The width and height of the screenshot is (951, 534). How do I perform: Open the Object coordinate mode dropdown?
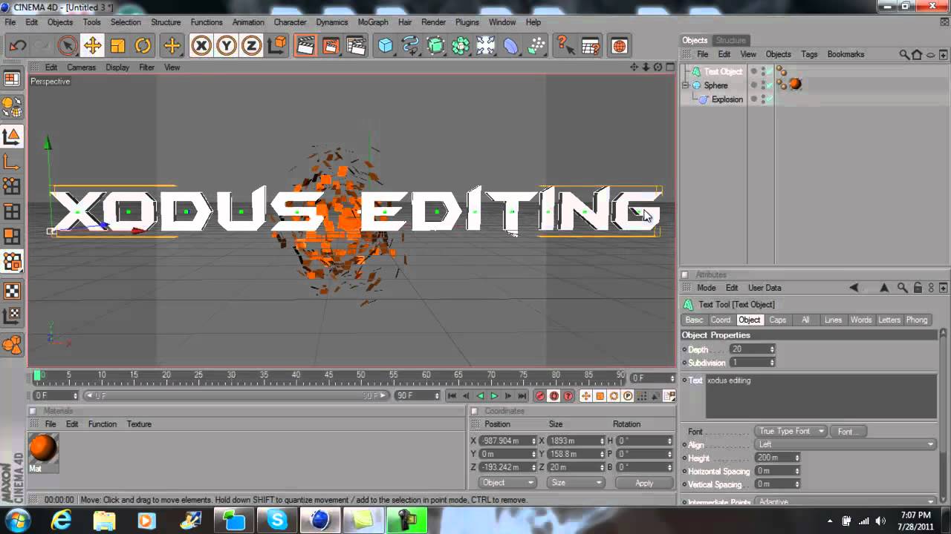tap(507, 483)
